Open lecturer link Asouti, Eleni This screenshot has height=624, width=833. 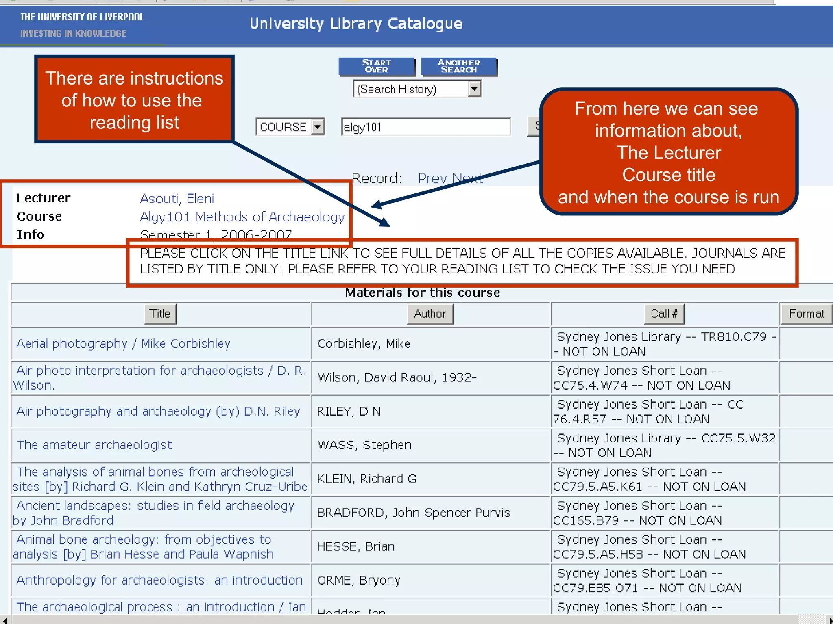click(x=177, y=198)
